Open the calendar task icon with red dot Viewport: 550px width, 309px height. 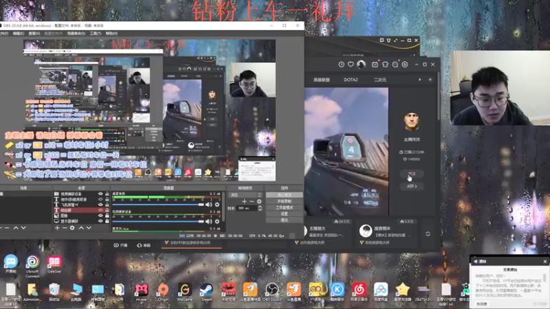pos(375,65)
